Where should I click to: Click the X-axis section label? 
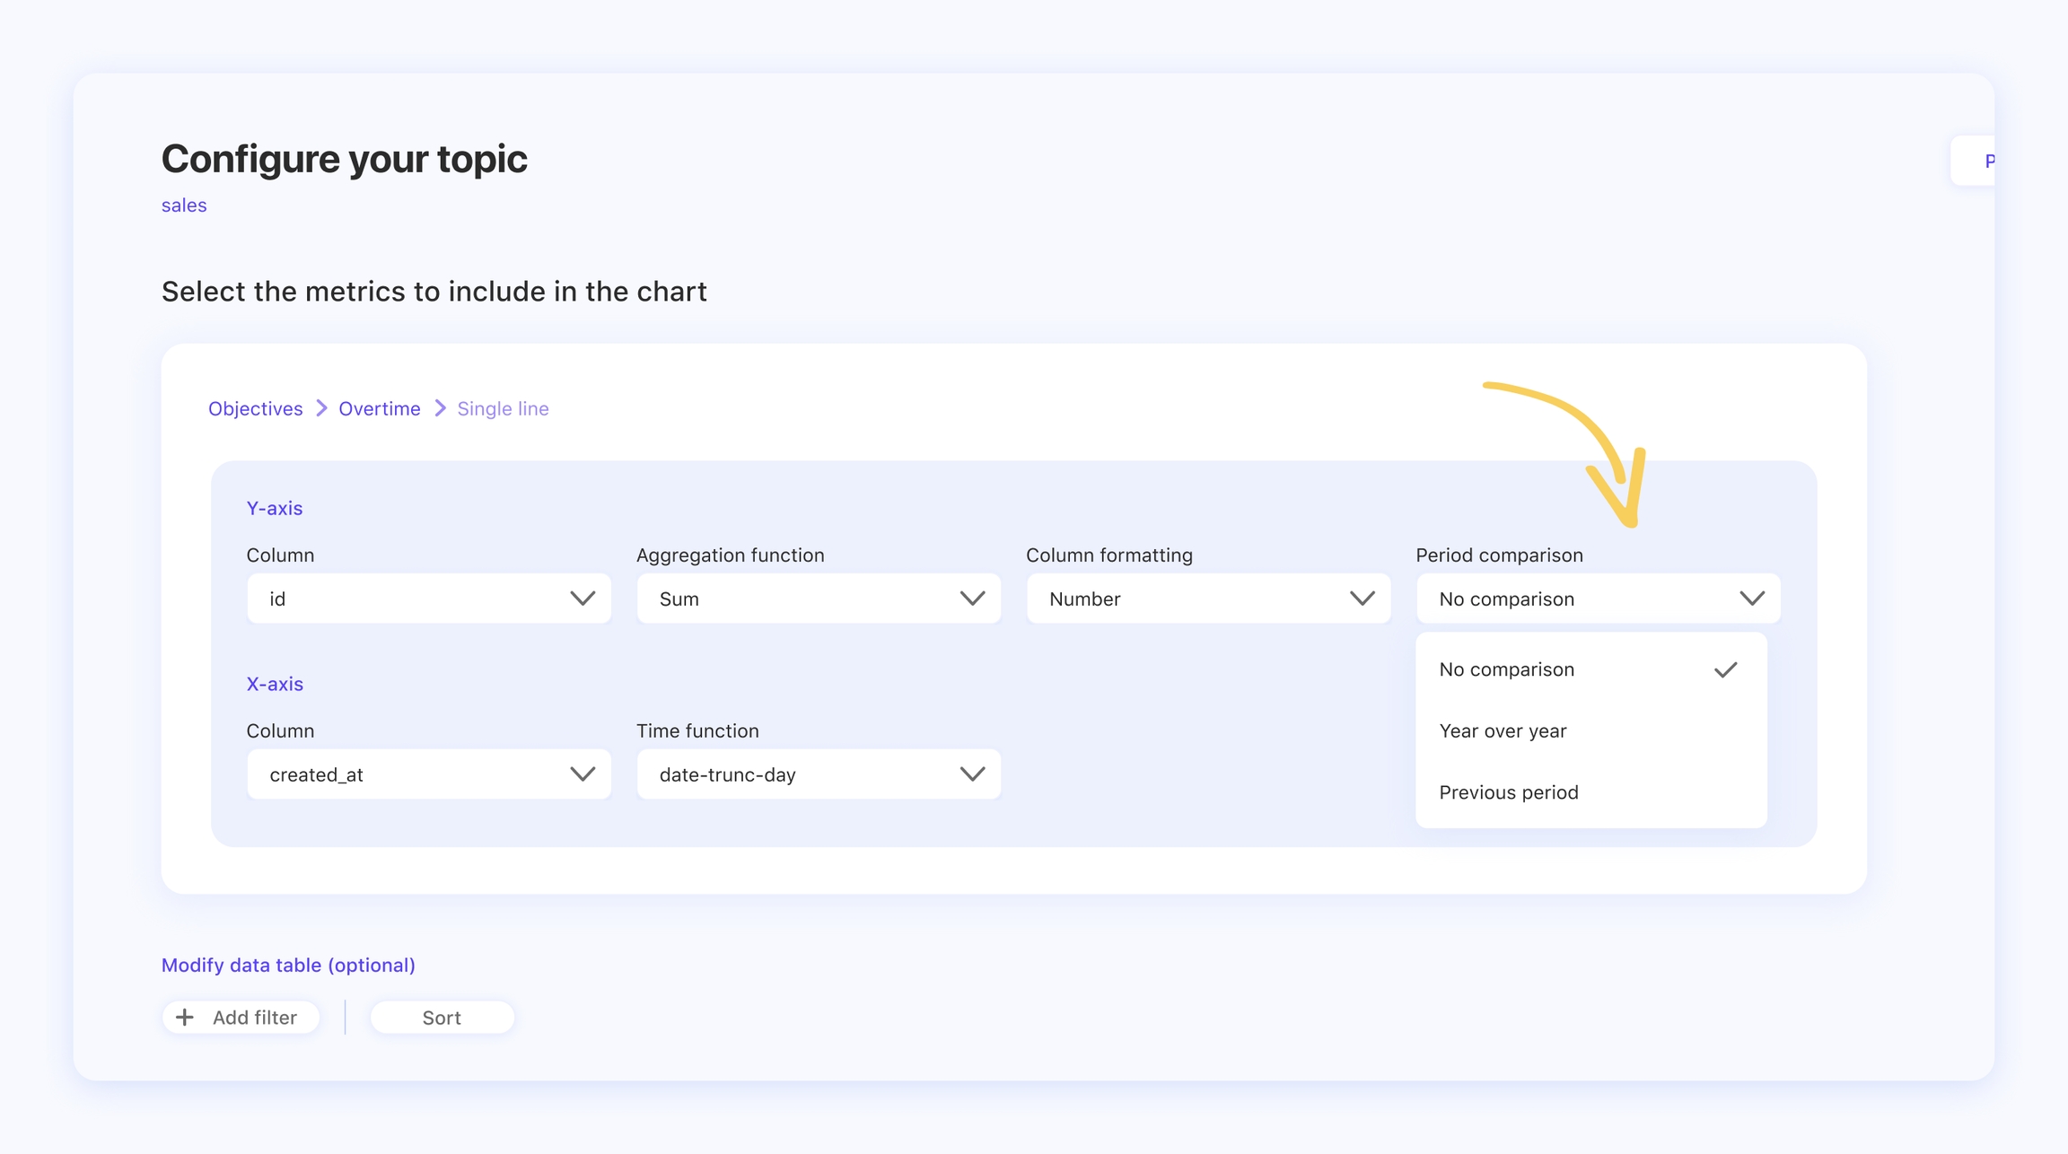point(275,684)
